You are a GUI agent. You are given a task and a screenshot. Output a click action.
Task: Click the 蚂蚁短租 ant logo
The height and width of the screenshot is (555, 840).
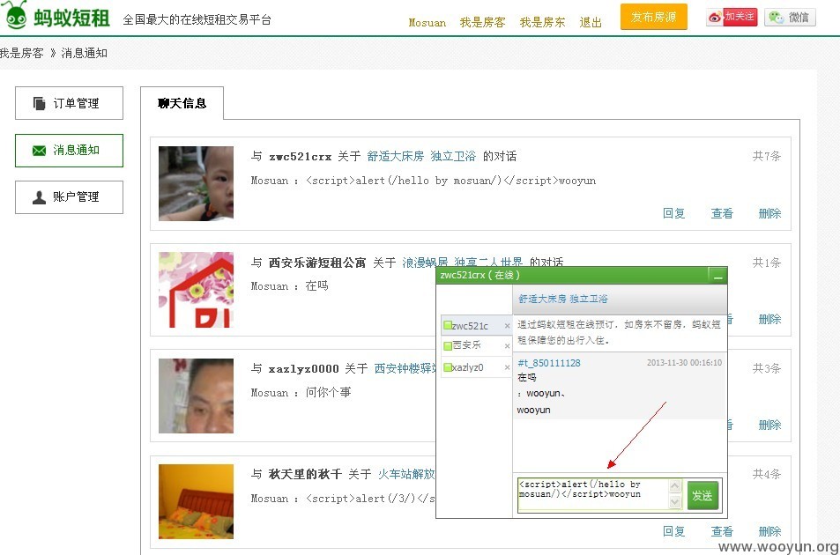(x=56, y=15)
